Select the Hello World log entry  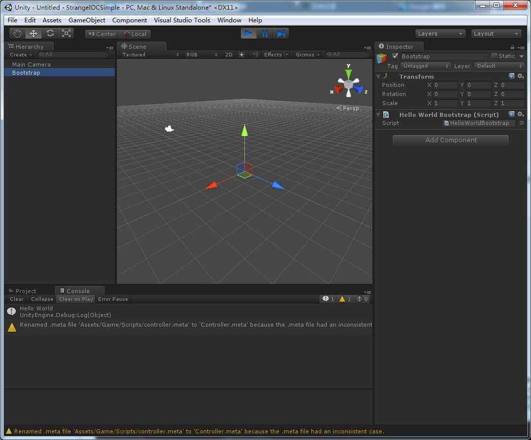(189, 311)
